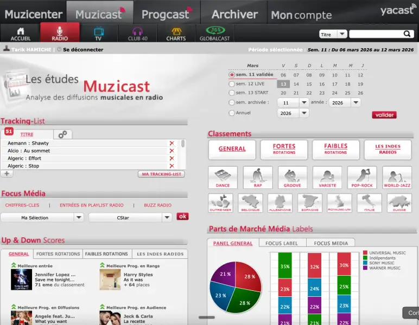Open the Charts icon

point(176,34)
